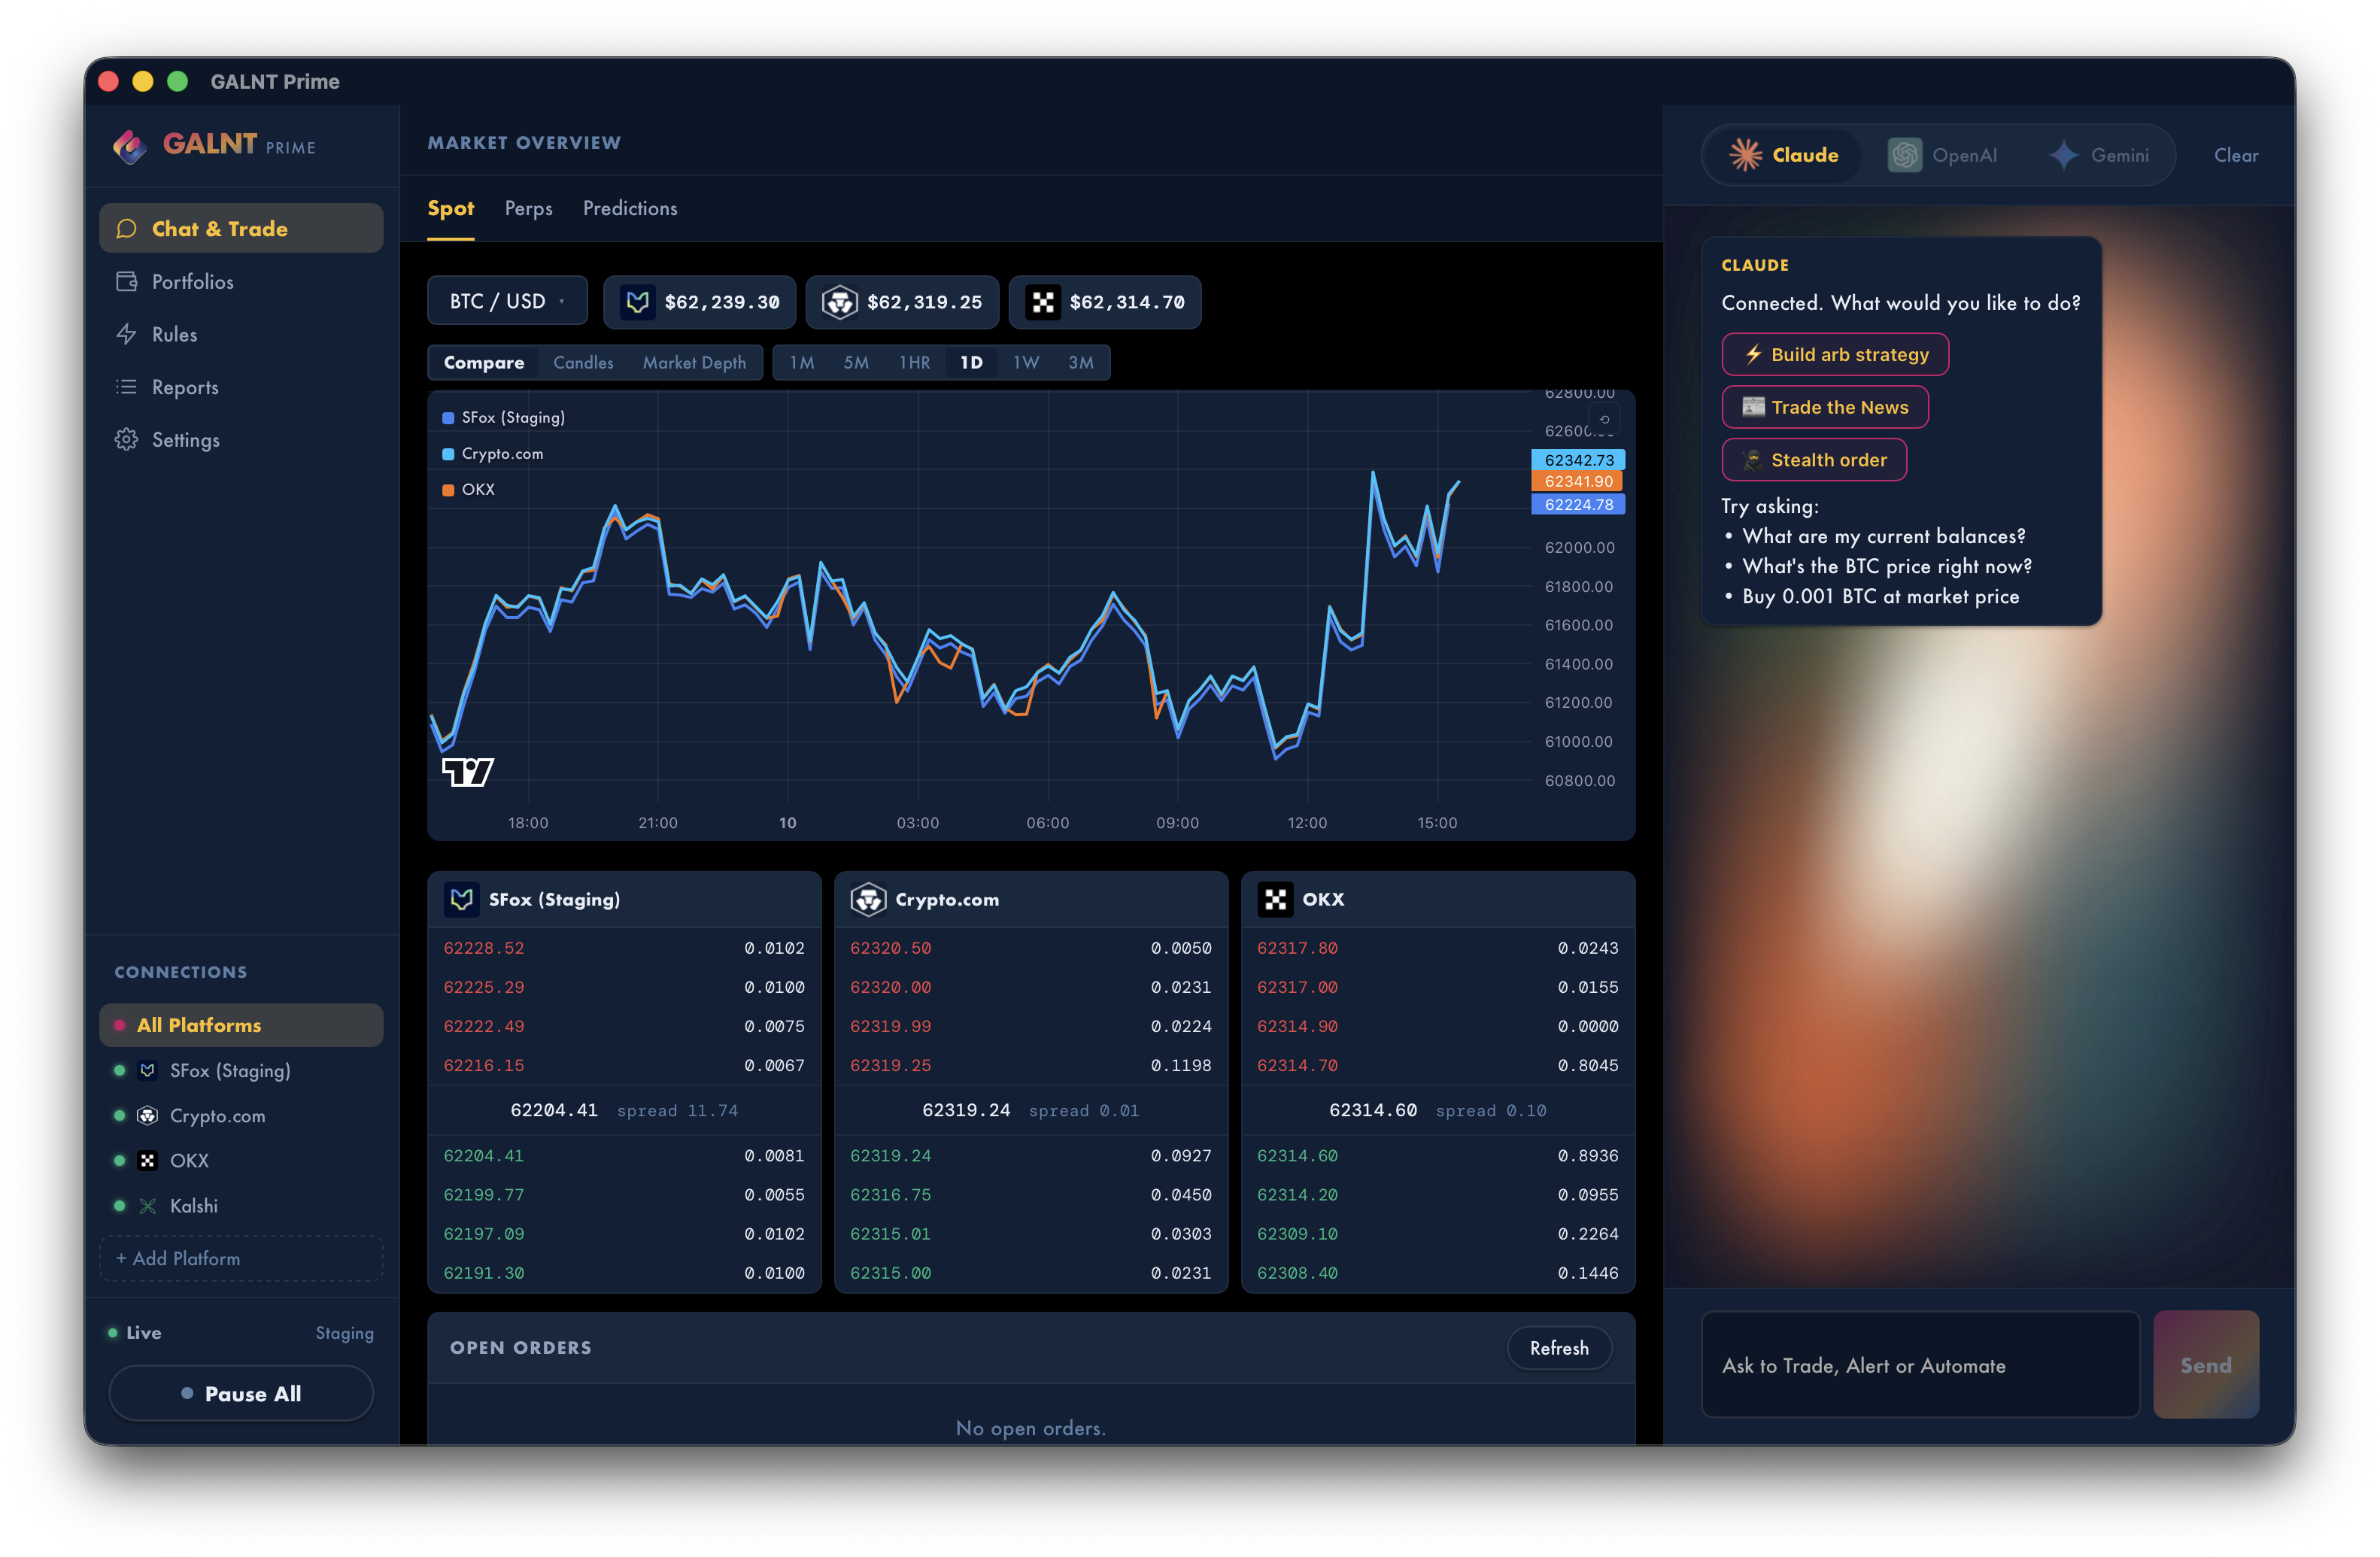
Task: Click the Chat & Trade speech bubble icon
Action: [x=126, y=229]
